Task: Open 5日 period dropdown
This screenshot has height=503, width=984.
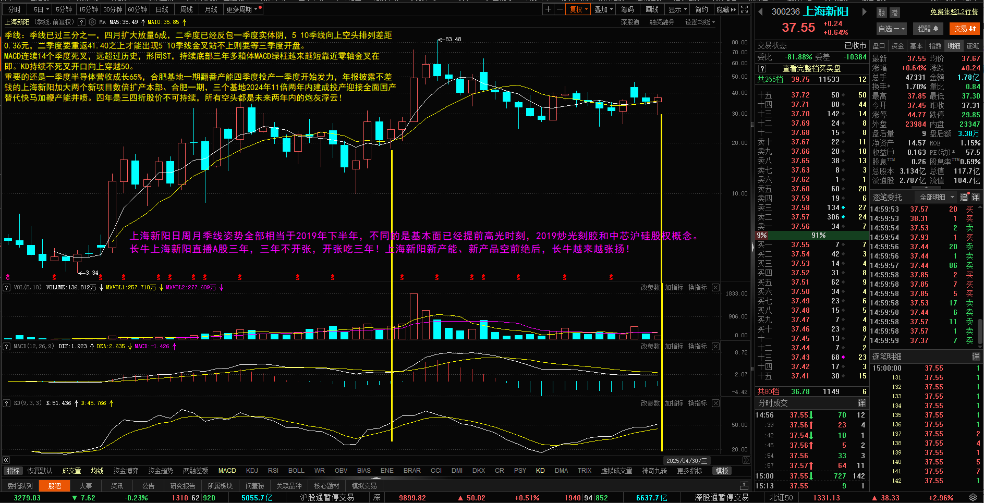Action: point(41,9)
